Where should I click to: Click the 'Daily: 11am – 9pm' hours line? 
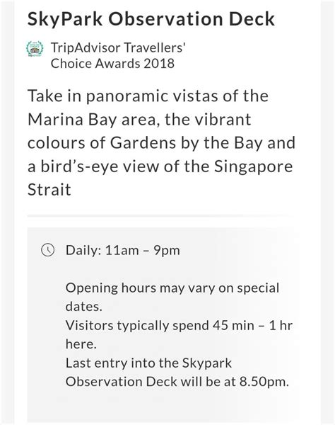123,250
